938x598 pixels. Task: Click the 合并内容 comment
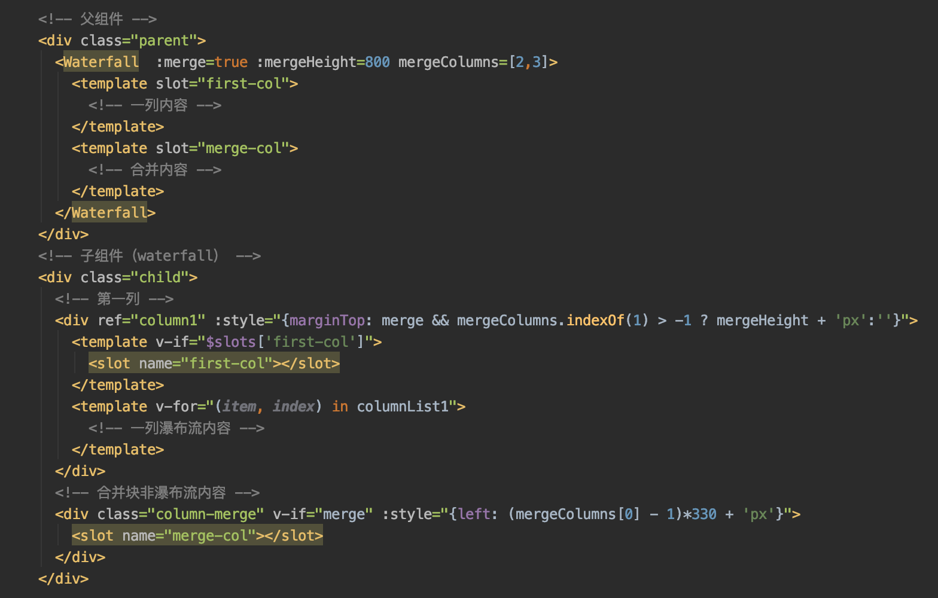(x=155, y=170)
